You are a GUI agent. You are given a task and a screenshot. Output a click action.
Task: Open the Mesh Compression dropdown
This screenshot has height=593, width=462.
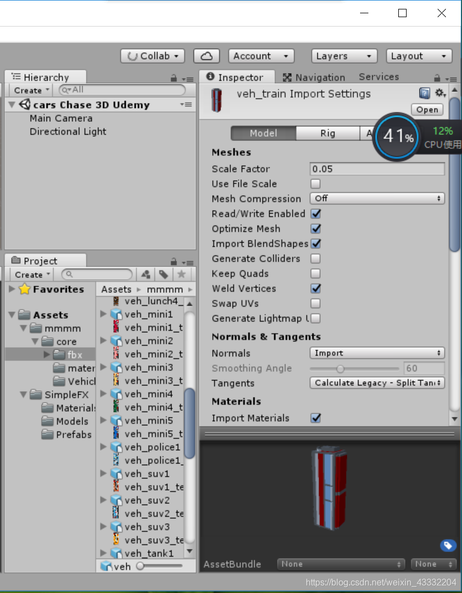(x=377, y=199)
